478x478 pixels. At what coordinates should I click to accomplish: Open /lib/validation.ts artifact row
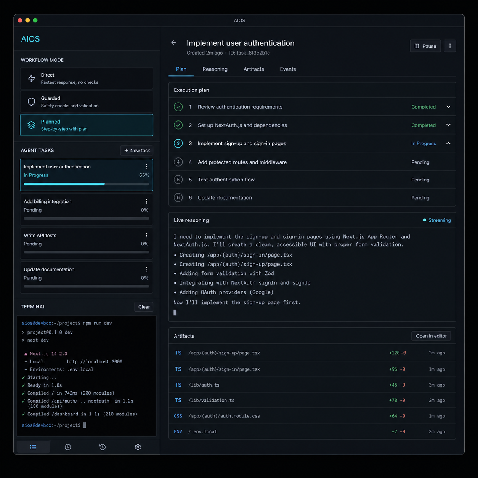tap(312, 401)
